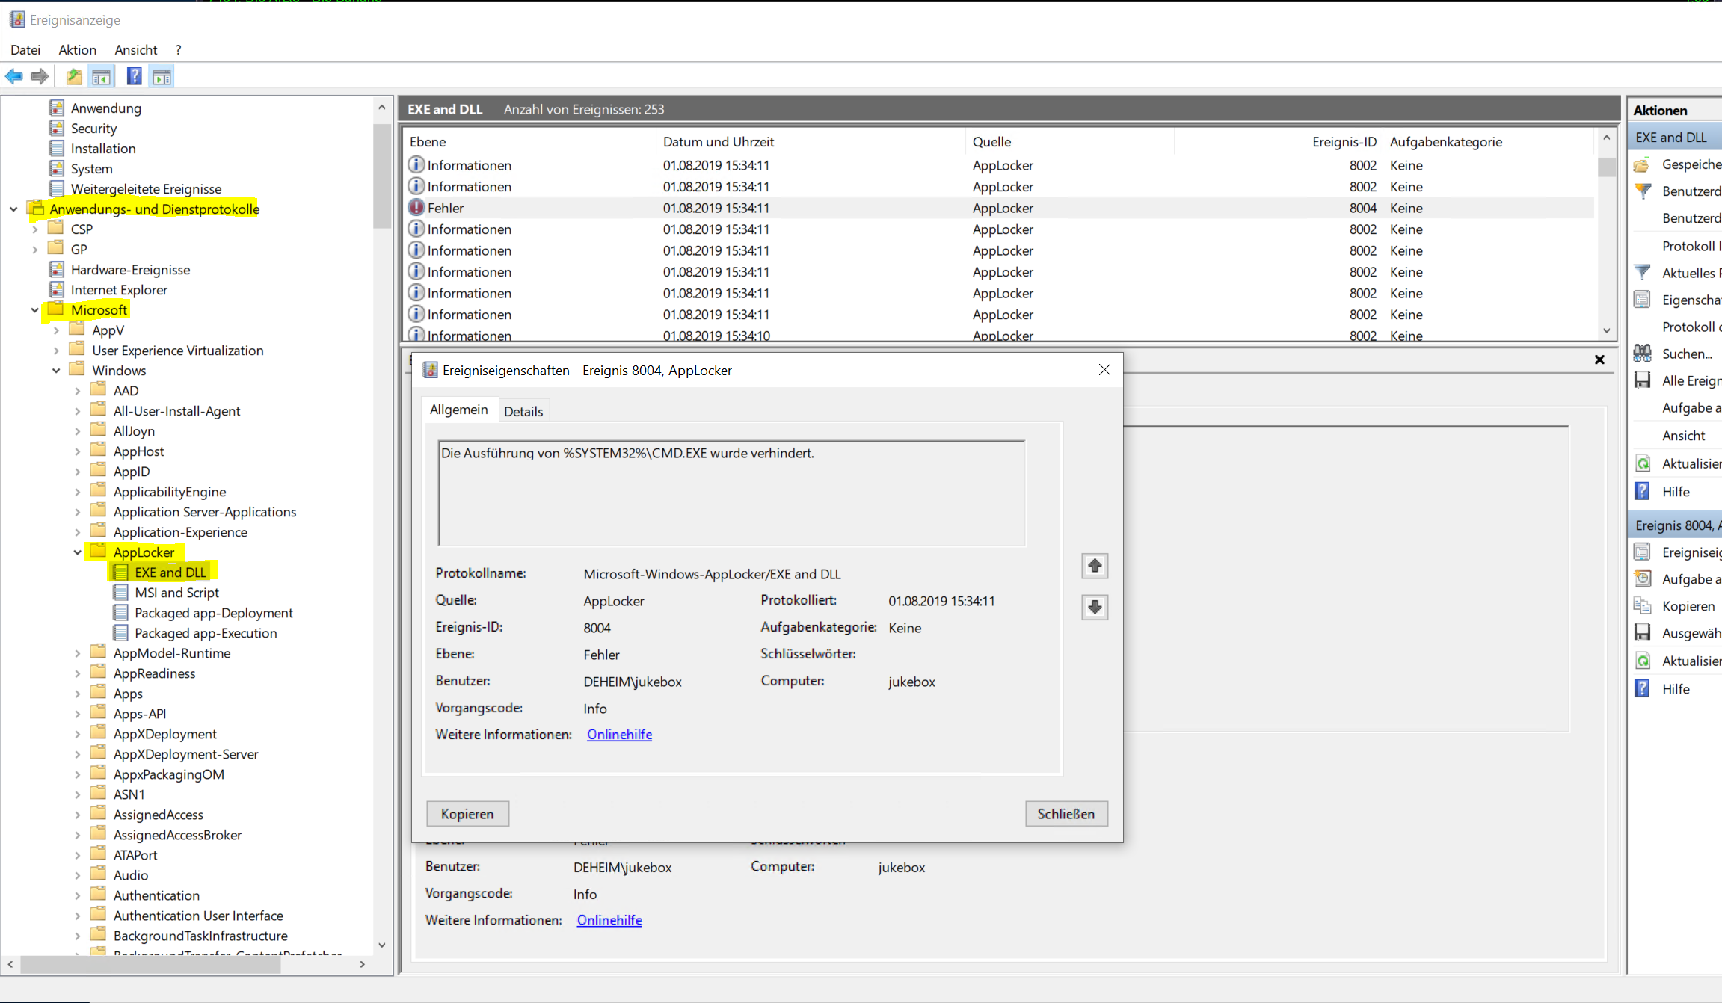Viewport: 1722px width, 1003px height.
Task: Select the Allgemein tab
Action: (458, 410)
